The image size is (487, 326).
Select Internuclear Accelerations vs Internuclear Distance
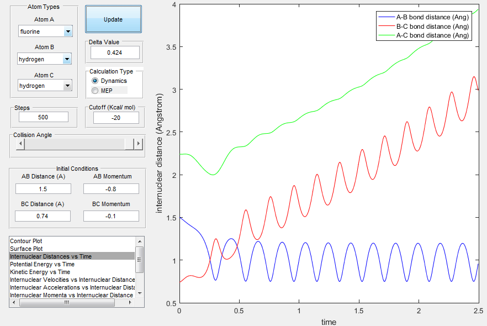point(72,287)
